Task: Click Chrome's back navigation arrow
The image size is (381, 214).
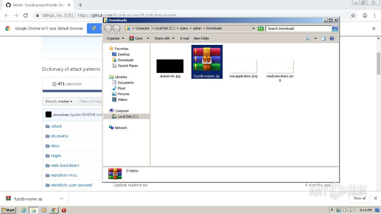Action: pyautogui.click(x=7, y=15)
